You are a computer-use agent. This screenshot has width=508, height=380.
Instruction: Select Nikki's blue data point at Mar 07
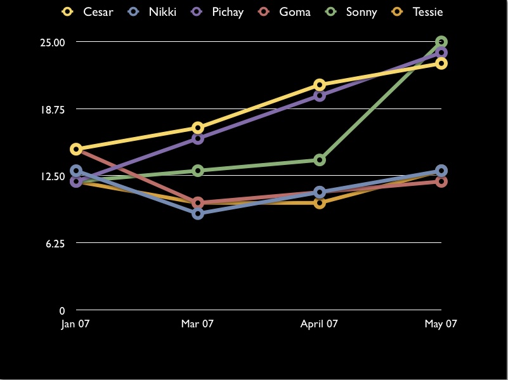(198, 214)
